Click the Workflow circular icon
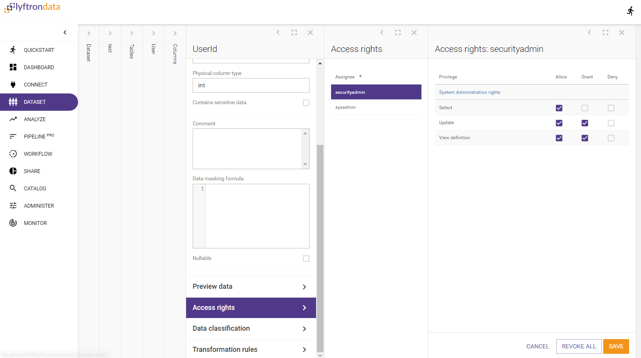Viewport: 641px width, 358px height. click(x=13, y=154)
